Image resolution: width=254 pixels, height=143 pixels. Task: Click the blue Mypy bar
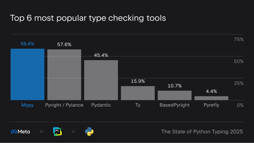coord(27,74)
